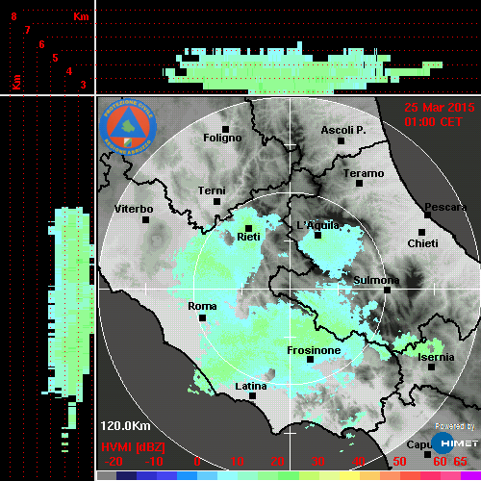Select the Sulmona city marker

(387, 290)
